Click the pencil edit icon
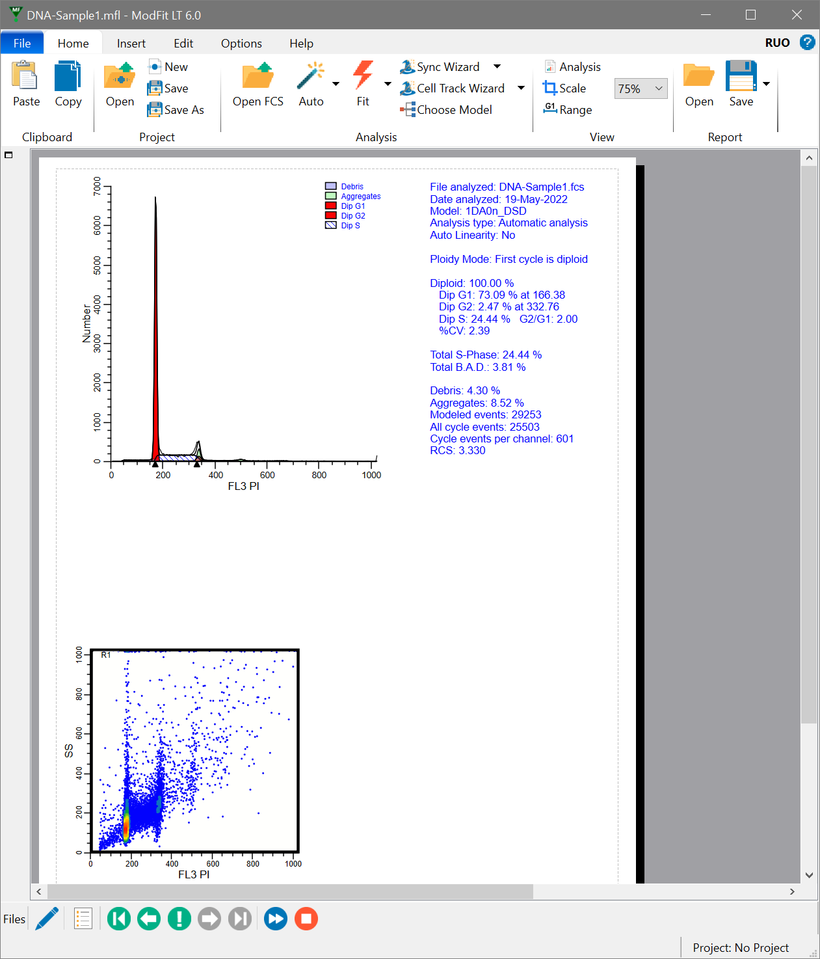The height and width of the screenshot is (959, 820). 47,919
